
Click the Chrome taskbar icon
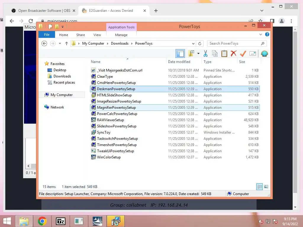click(42, 221)
